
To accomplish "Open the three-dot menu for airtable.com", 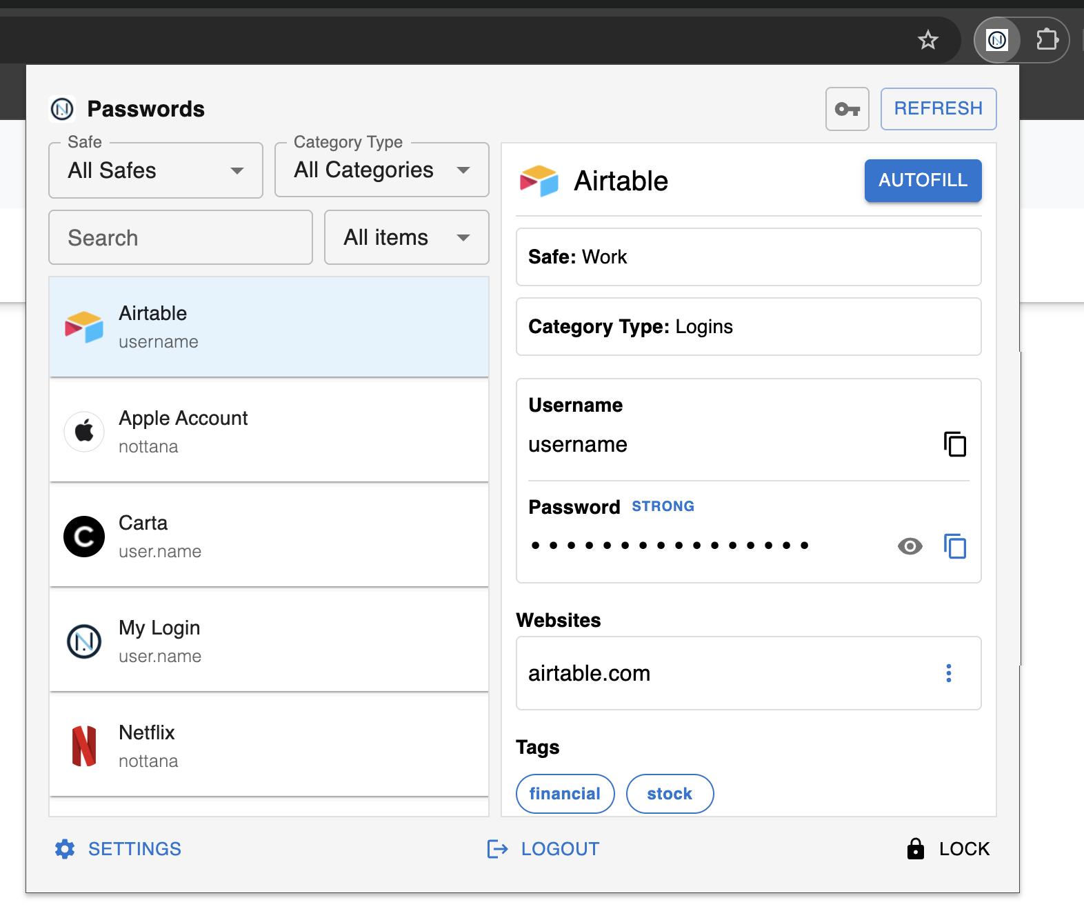I will tap(949, 673).
